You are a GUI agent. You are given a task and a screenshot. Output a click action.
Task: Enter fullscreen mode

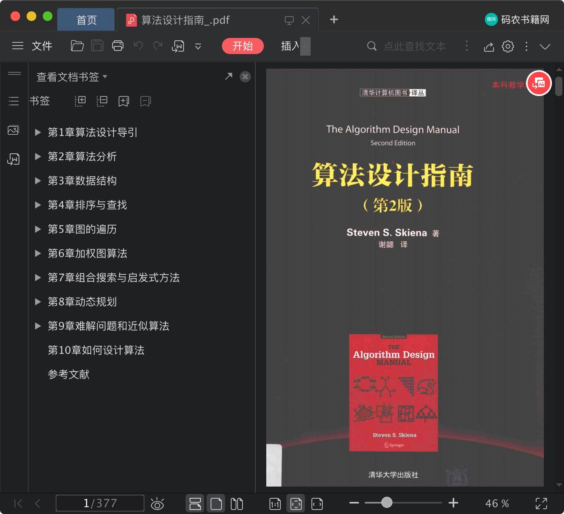[x=541, y=504]
